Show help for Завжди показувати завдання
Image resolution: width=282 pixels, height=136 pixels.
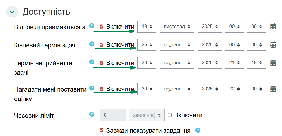198,130
